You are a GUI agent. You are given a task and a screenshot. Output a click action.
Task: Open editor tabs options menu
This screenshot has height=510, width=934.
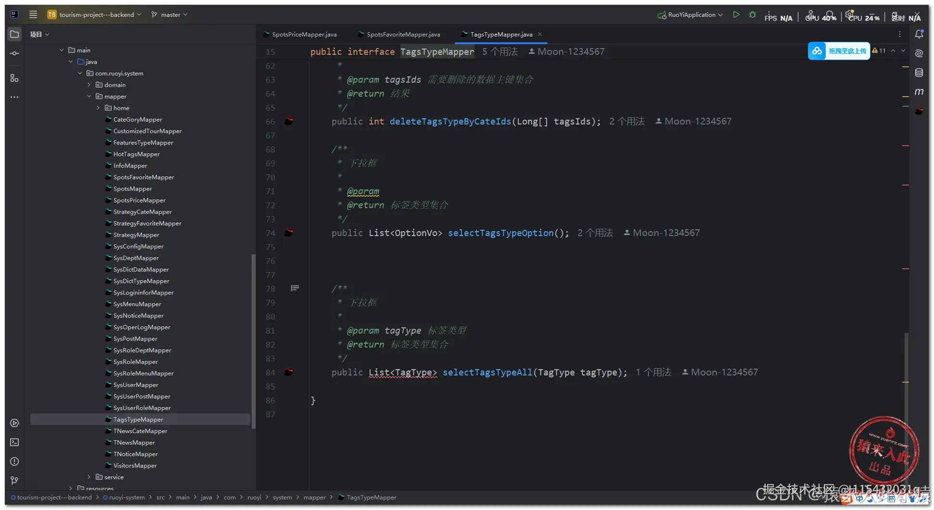(x=900, y=34)
